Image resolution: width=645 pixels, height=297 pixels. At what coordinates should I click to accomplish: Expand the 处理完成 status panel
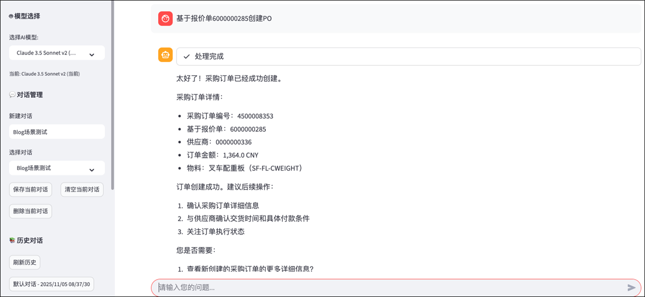click(408, 57)
